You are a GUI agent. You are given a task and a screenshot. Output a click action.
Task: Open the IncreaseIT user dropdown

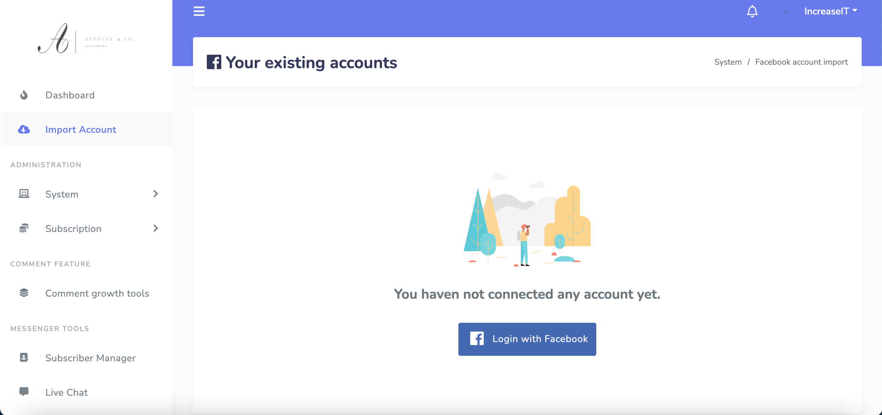831,11
